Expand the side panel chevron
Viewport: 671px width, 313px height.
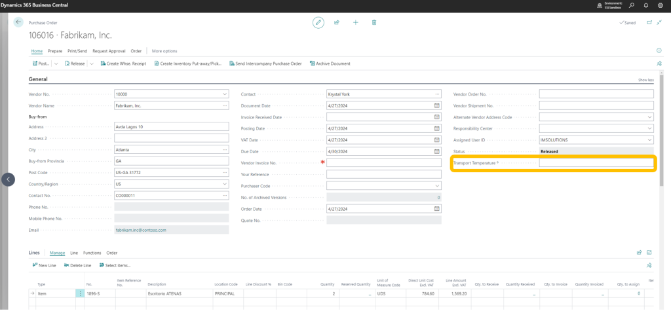pyautogui.click(x=8, y=179)
